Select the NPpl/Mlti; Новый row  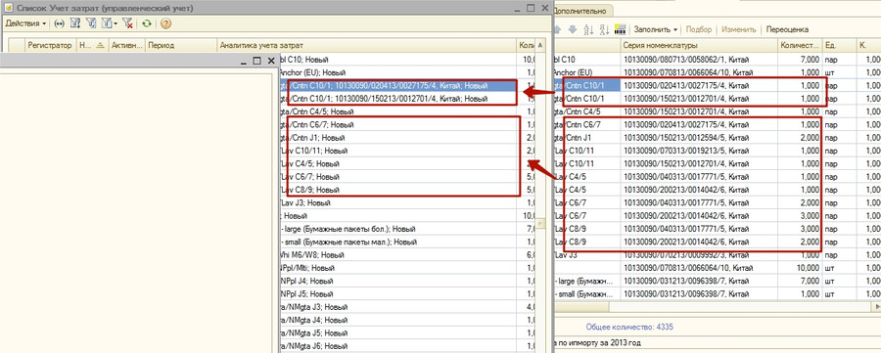398,268
